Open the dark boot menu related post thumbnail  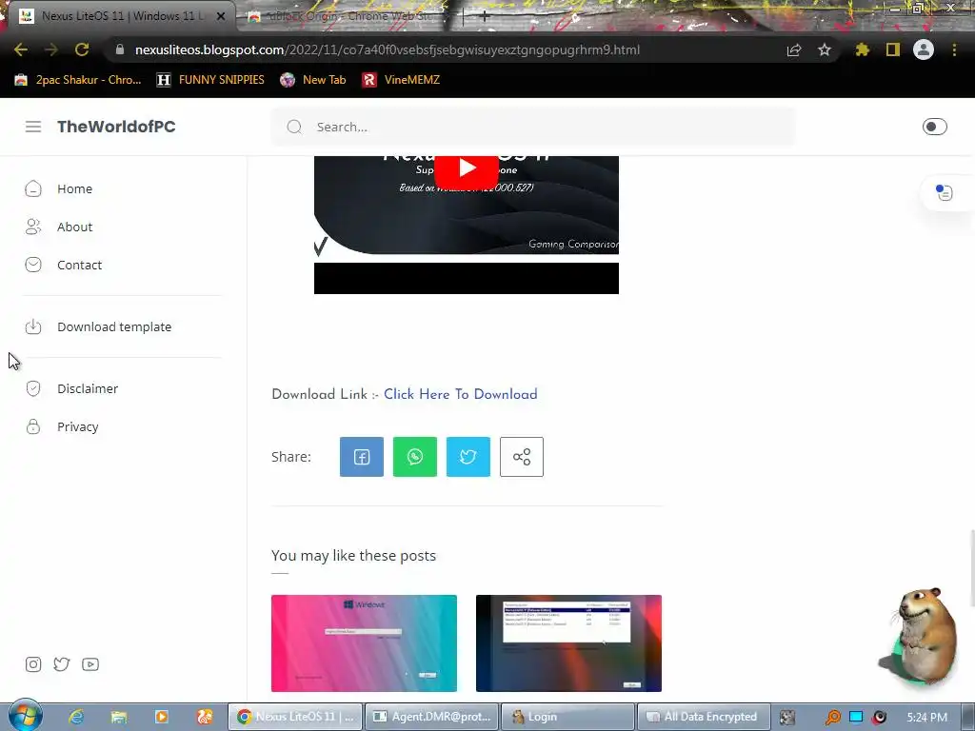[568, 642]
